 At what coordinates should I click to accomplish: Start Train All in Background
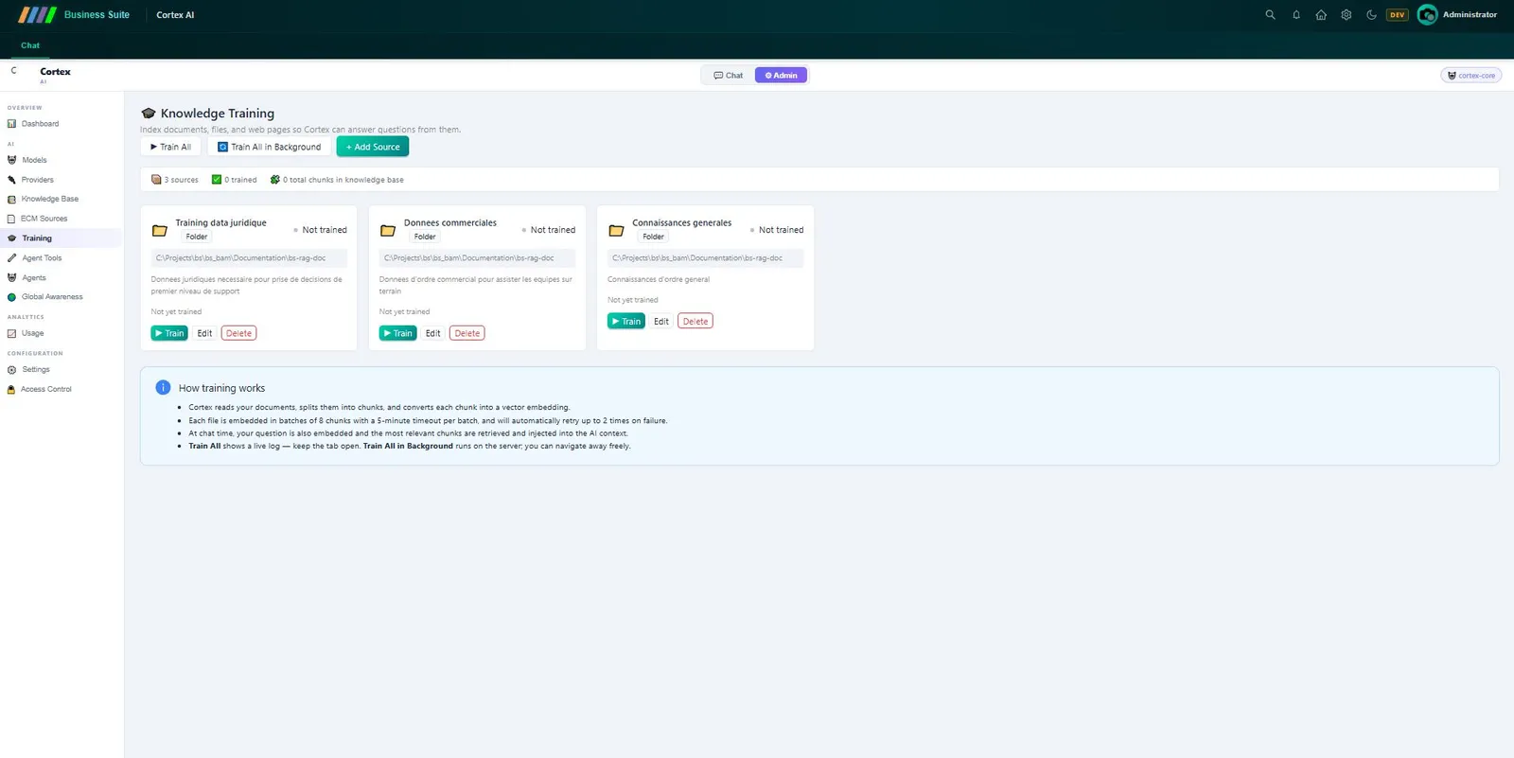click(x=269, y=148)
